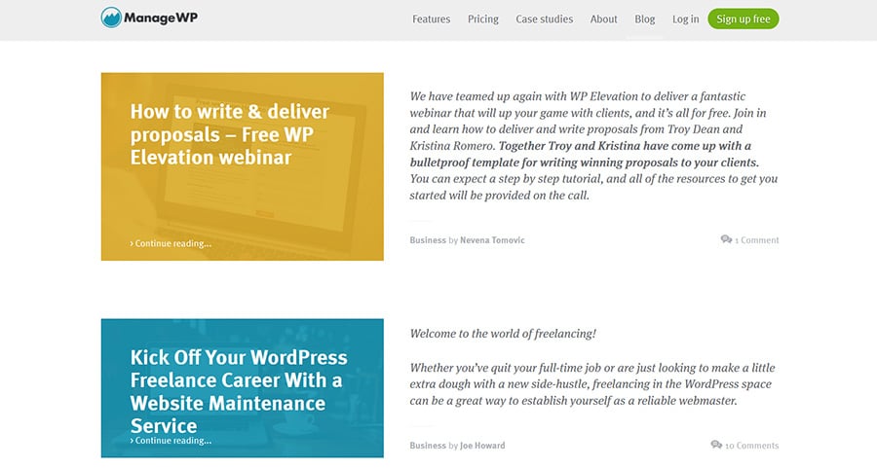Open the 1 Comment link
The height and width of the screenshot is (468, 877).
(x=757, y=240)
